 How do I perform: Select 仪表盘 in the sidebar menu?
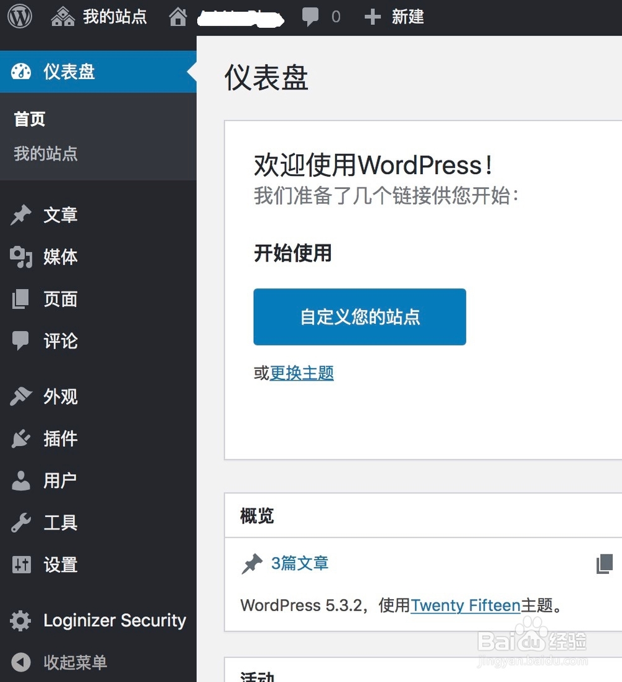[98, 71]
